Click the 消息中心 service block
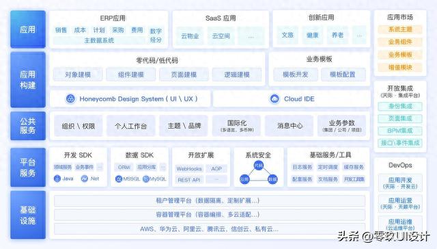Image resolution: width=437 pixels, height=249 pixels. click(x=290, y=126)
